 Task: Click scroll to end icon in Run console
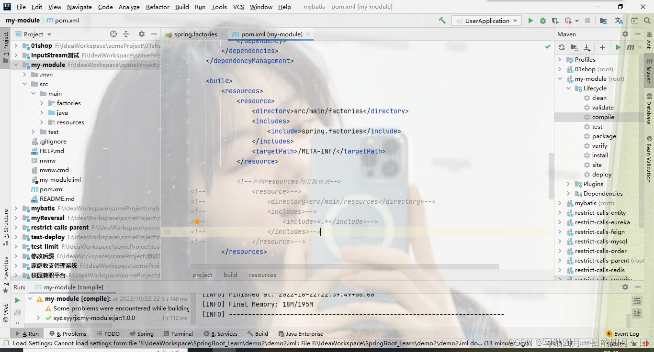coord(637,313)
